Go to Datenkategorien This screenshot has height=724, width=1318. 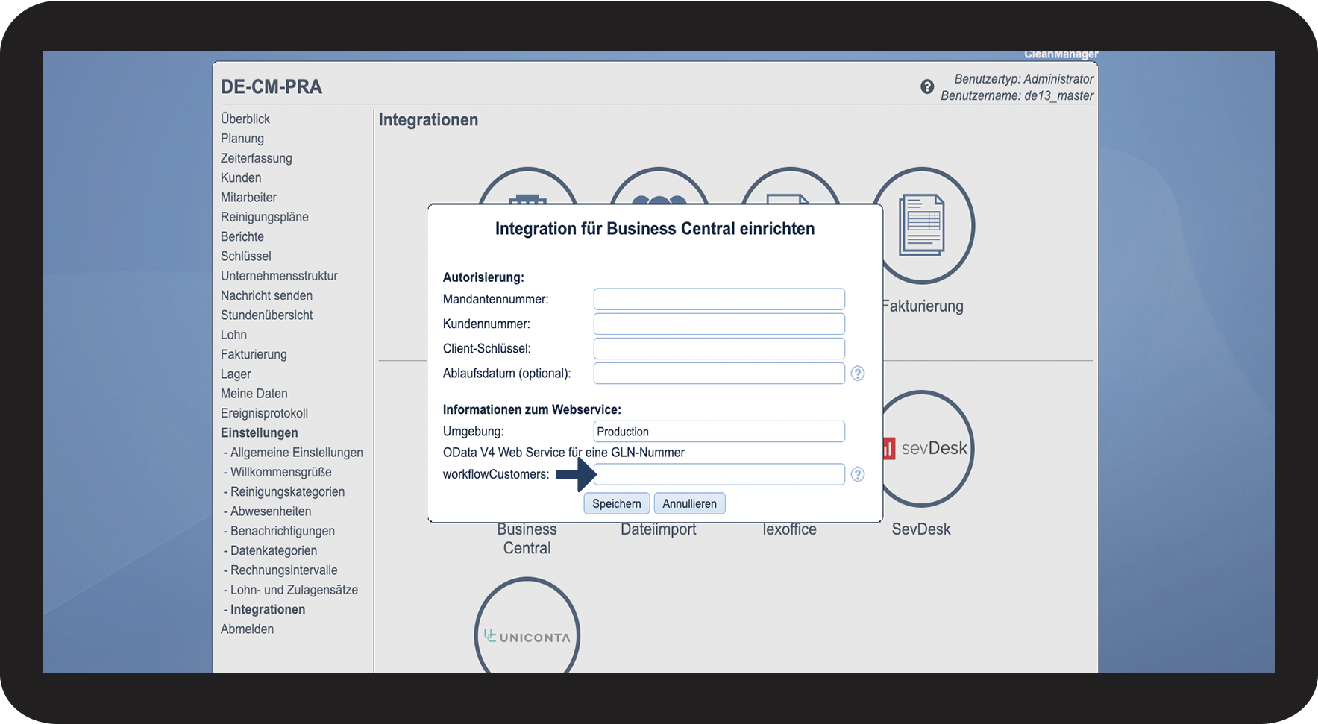pyautogui.click(x=274, y=550)
